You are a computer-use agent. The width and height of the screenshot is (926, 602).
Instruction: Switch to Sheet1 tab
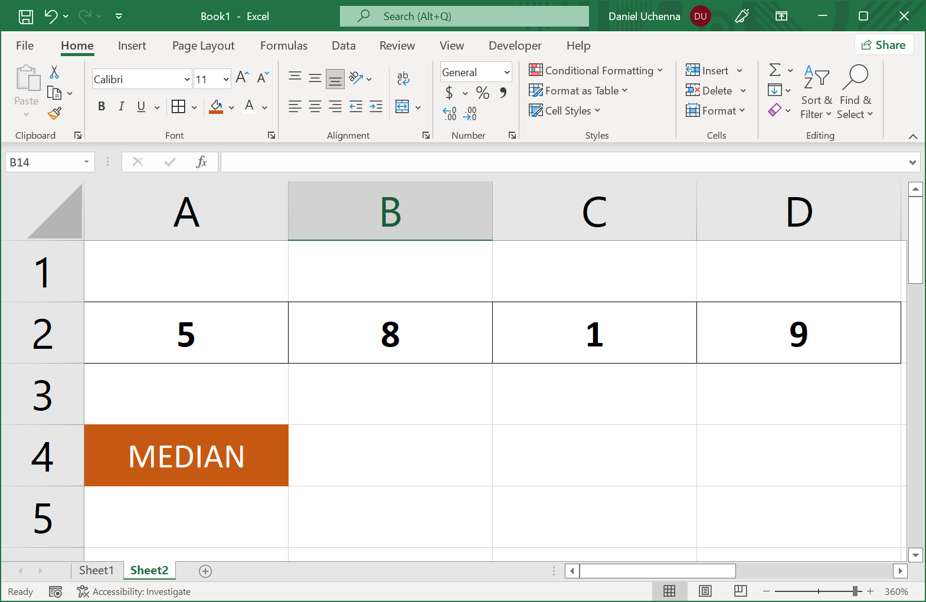pos(96,570)
